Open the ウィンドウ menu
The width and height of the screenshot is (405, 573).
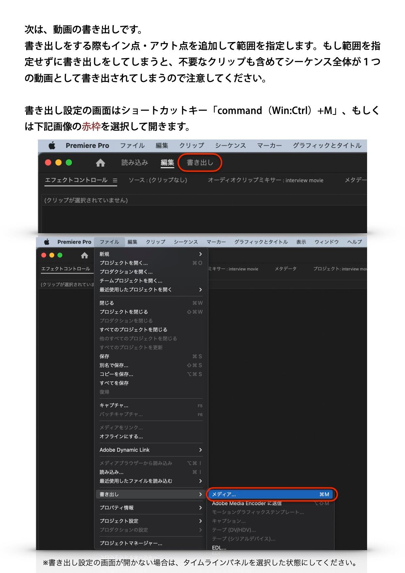pyautogui.click(x=327, y=242)
